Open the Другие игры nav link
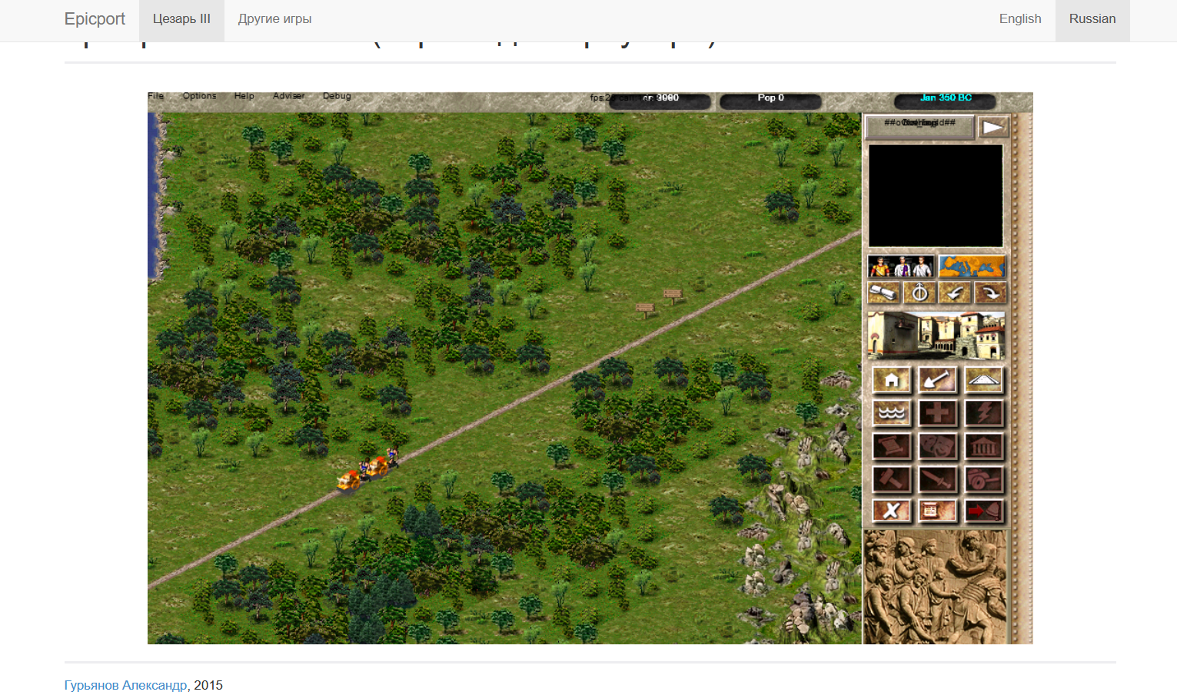 pos(274,19)
